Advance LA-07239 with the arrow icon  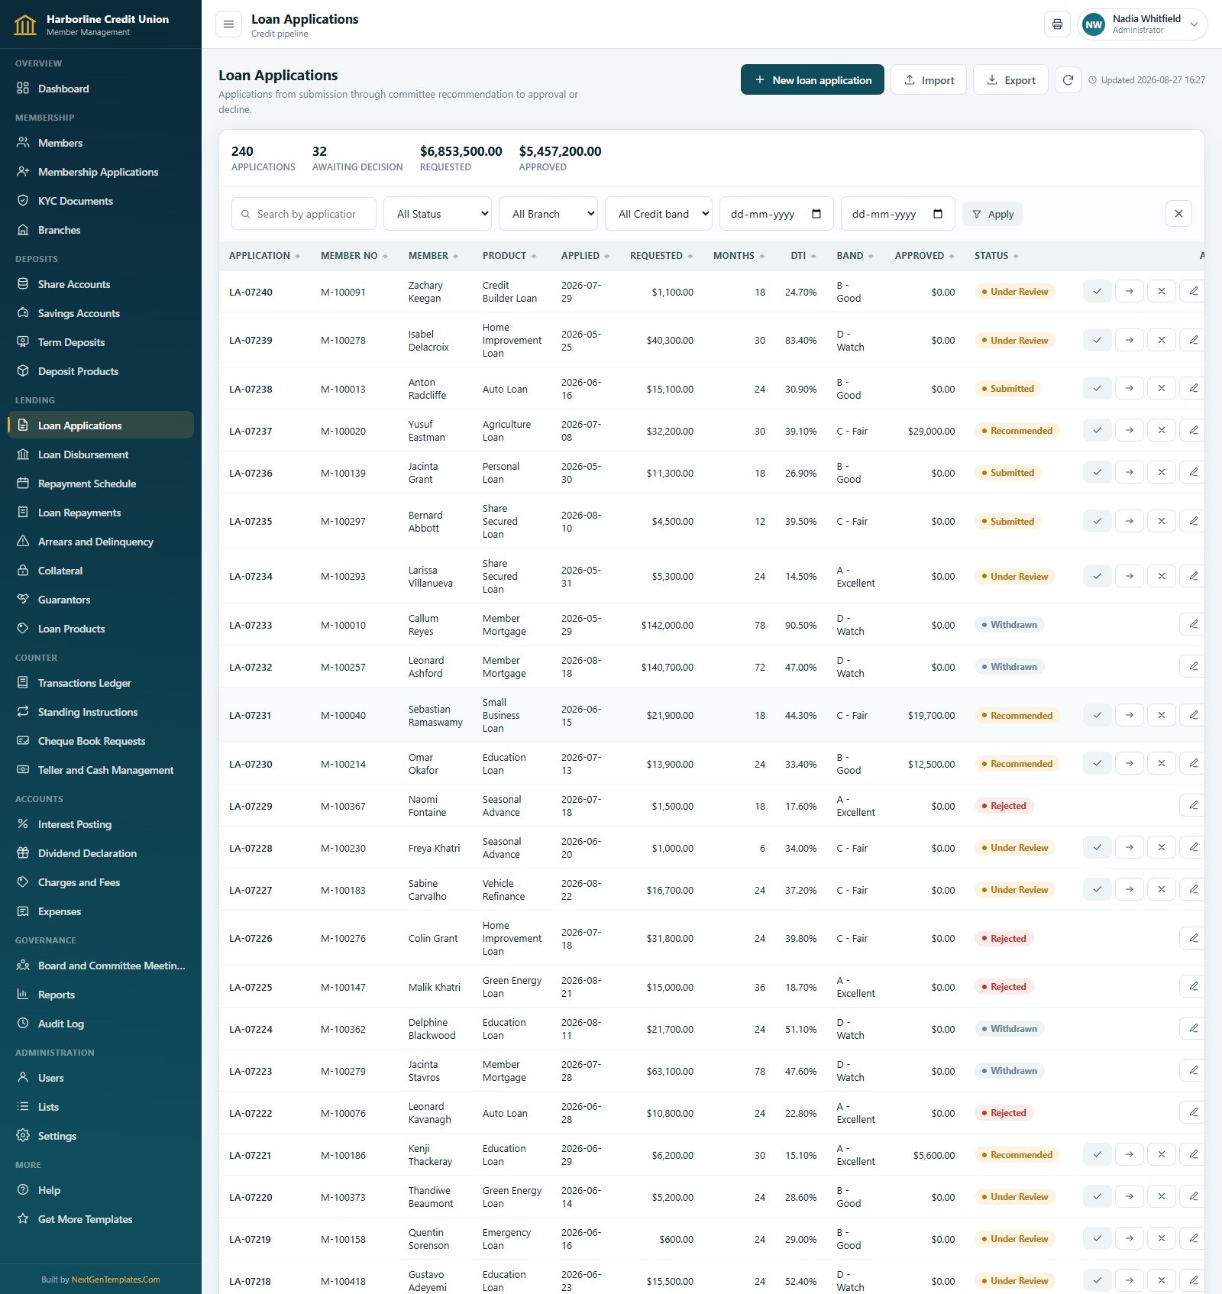(1130, 340)
